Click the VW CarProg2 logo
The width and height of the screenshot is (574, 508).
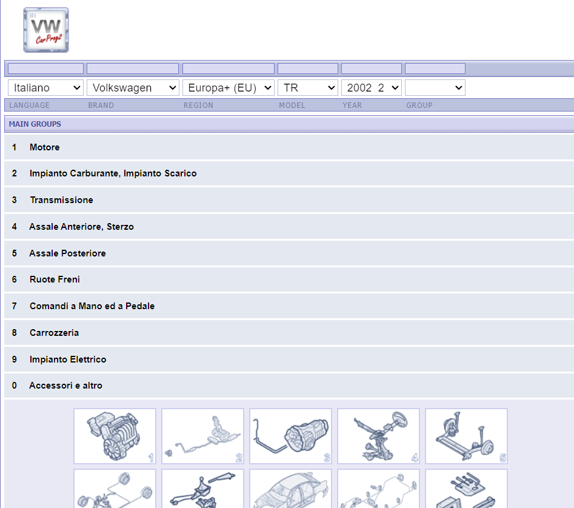tap(46, 30)
